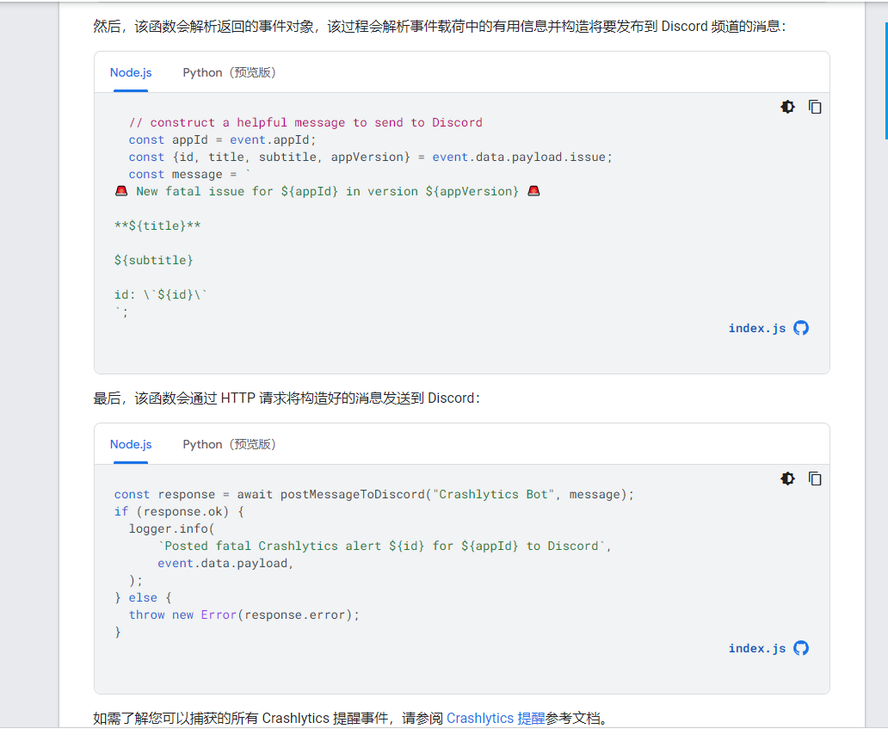Click the '} else {' line
Image resolution: width=888 pixels, height=735 pixels.
[143, 598]
